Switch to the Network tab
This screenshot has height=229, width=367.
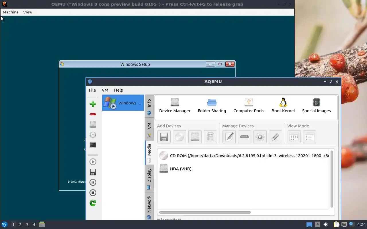(149, 206)
